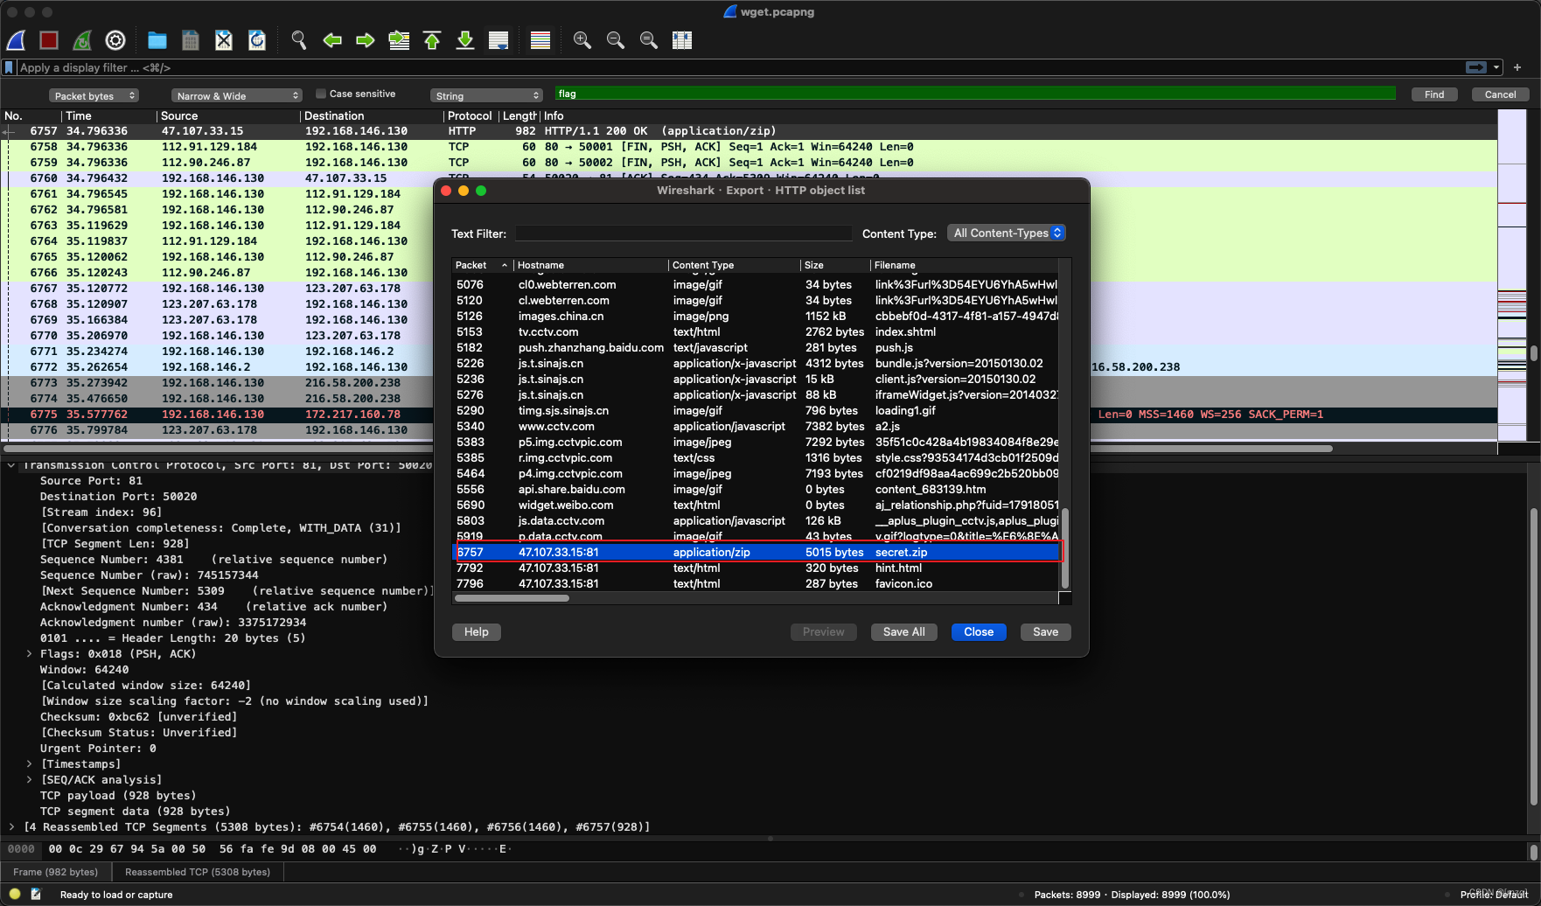The width and height of the screenshot is (1541, 906).
Task: Open capture file comments in status bar
Action: pyautogui.click(x=36, y=894)
